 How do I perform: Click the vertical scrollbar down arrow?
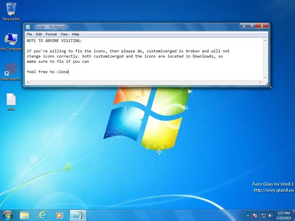265,78
